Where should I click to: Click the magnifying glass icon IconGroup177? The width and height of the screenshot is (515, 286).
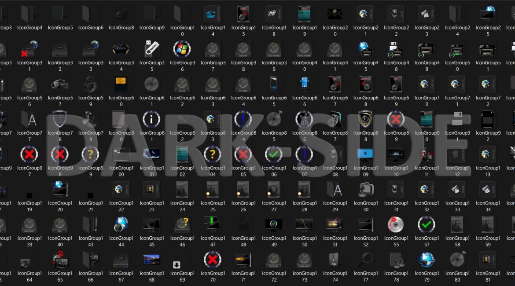[365, 260]
